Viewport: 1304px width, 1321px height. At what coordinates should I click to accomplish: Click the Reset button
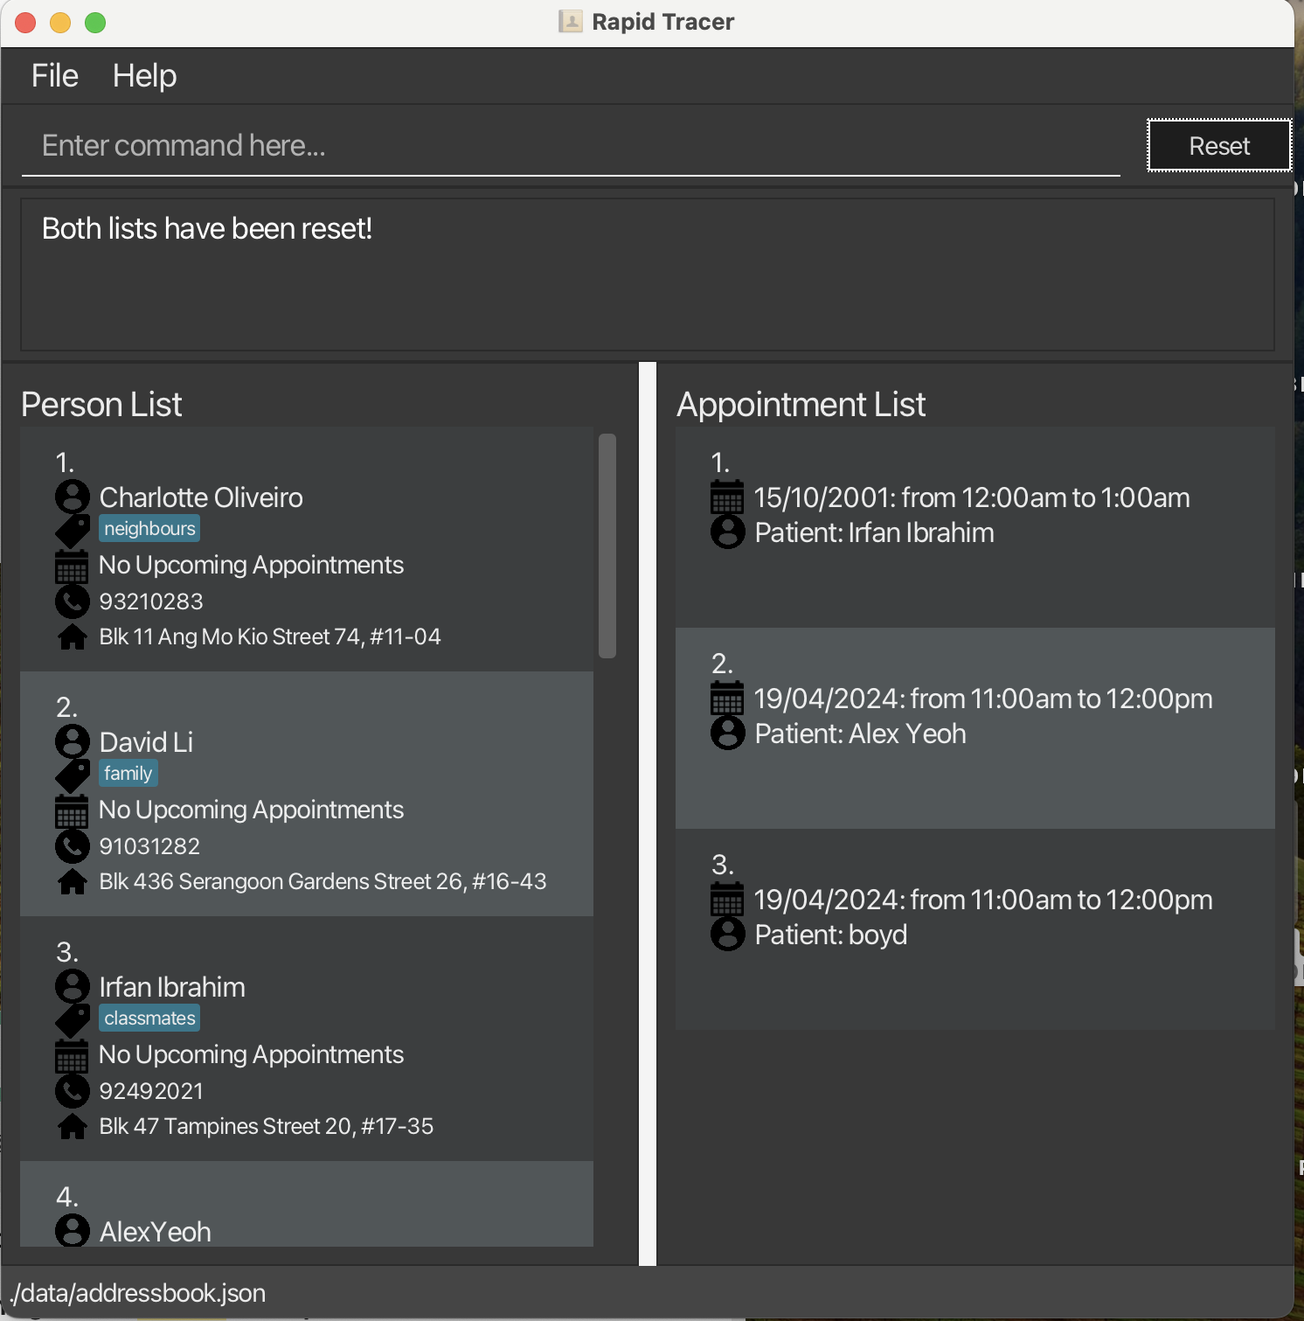[1219, 145]
